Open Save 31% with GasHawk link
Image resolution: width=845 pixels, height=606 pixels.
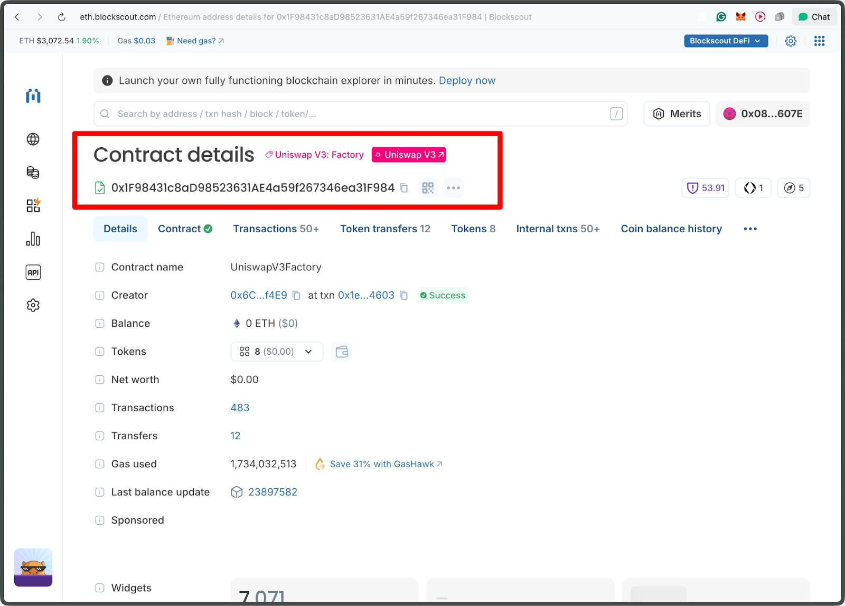pos(384,464)
